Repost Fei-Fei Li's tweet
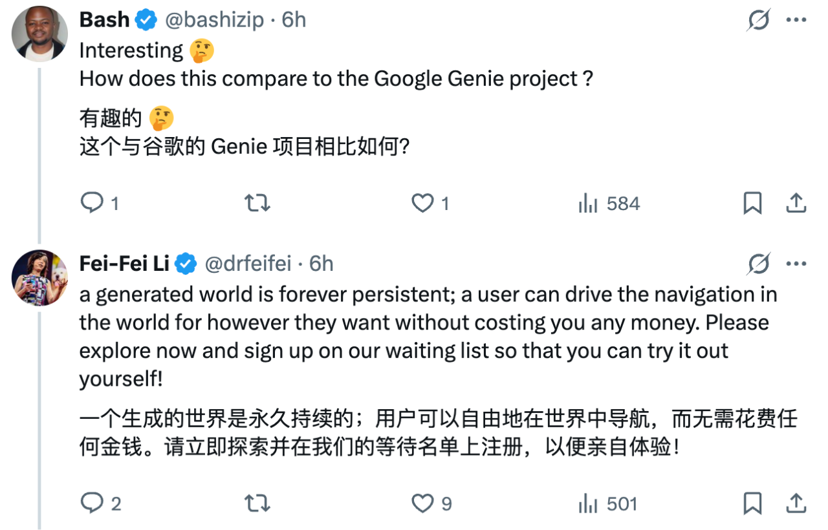 257,503
